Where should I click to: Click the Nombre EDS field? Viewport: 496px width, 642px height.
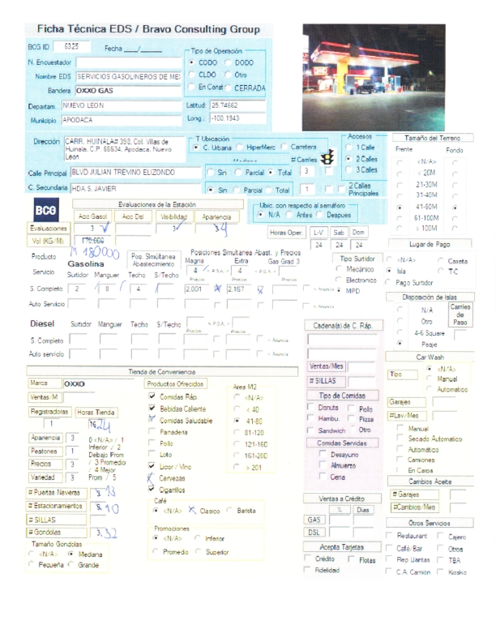129,76
